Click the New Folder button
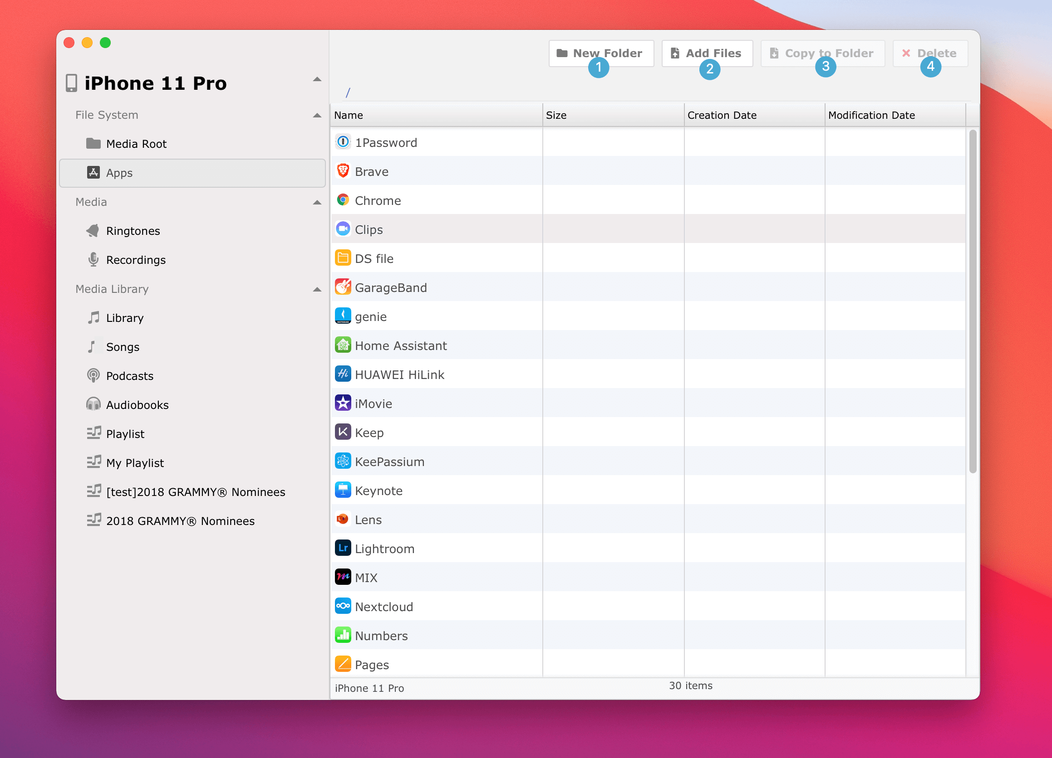The width and height of the screenshot is (1052, 758). pyautogui.click(x=601, y=53)
